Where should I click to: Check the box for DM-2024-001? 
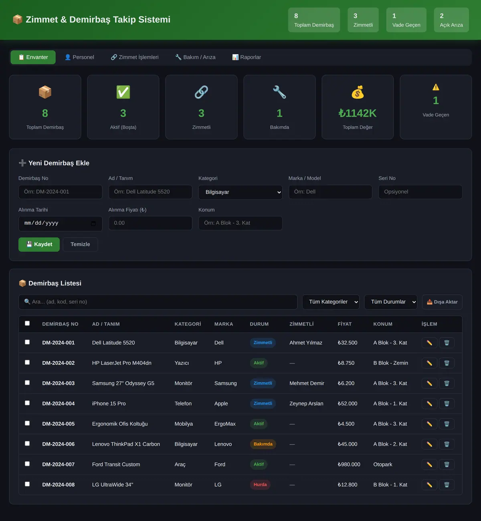coord(27,342)
